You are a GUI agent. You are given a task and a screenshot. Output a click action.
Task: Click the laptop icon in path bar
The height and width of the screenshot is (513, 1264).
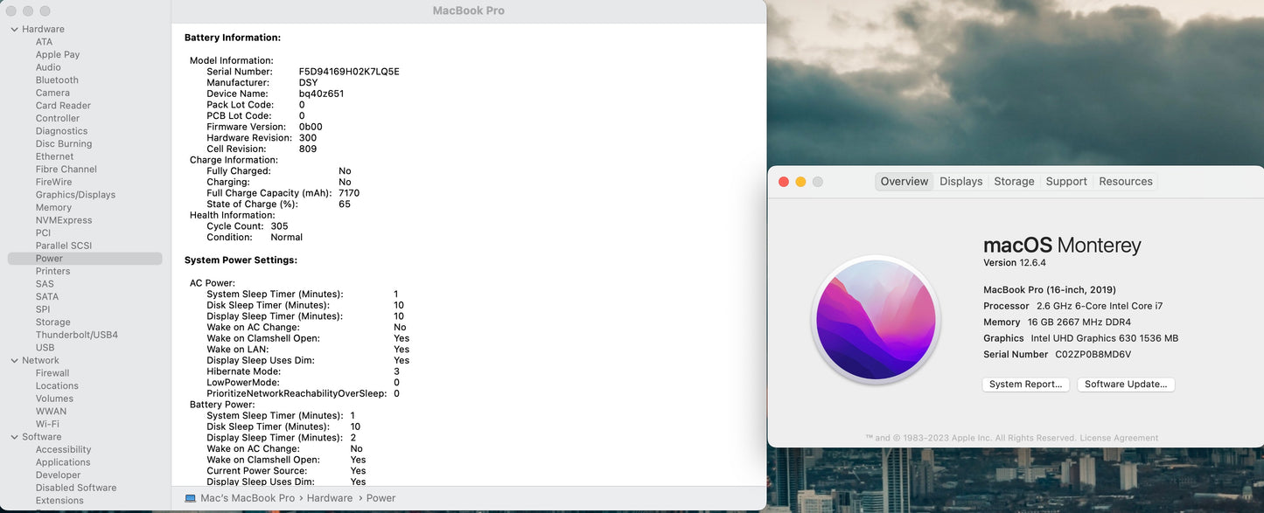[x=191, y=498]
